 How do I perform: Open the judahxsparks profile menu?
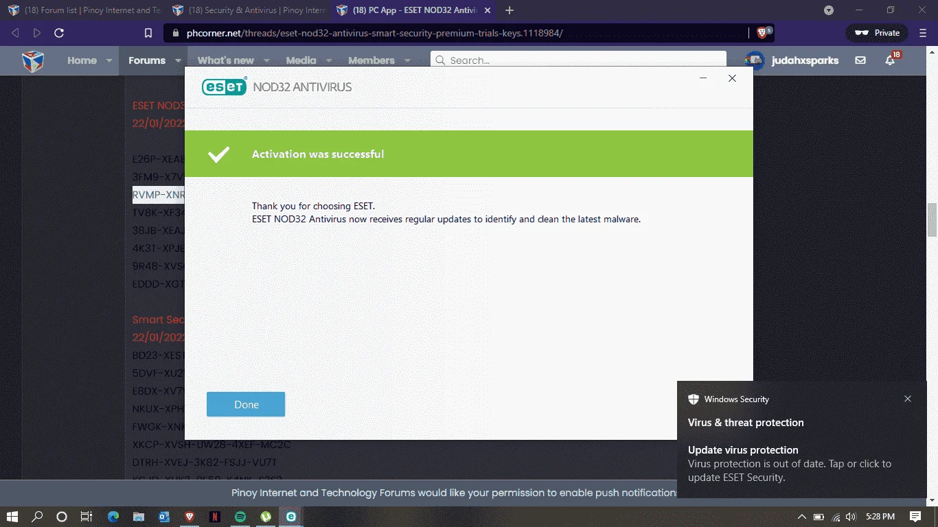[805, 60]
